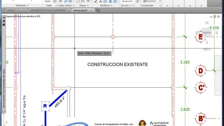Open the dropdown arrow beside the UCS icon

pyautogui.click(x=140, y=1)
